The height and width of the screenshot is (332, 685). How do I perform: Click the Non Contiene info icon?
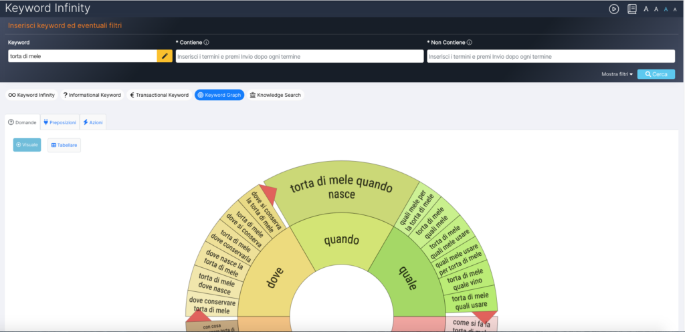[x=469, y=42]
